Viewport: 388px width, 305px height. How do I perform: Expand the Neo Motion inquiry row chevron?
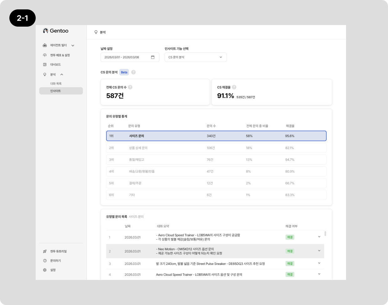click(x=319, y=251)
